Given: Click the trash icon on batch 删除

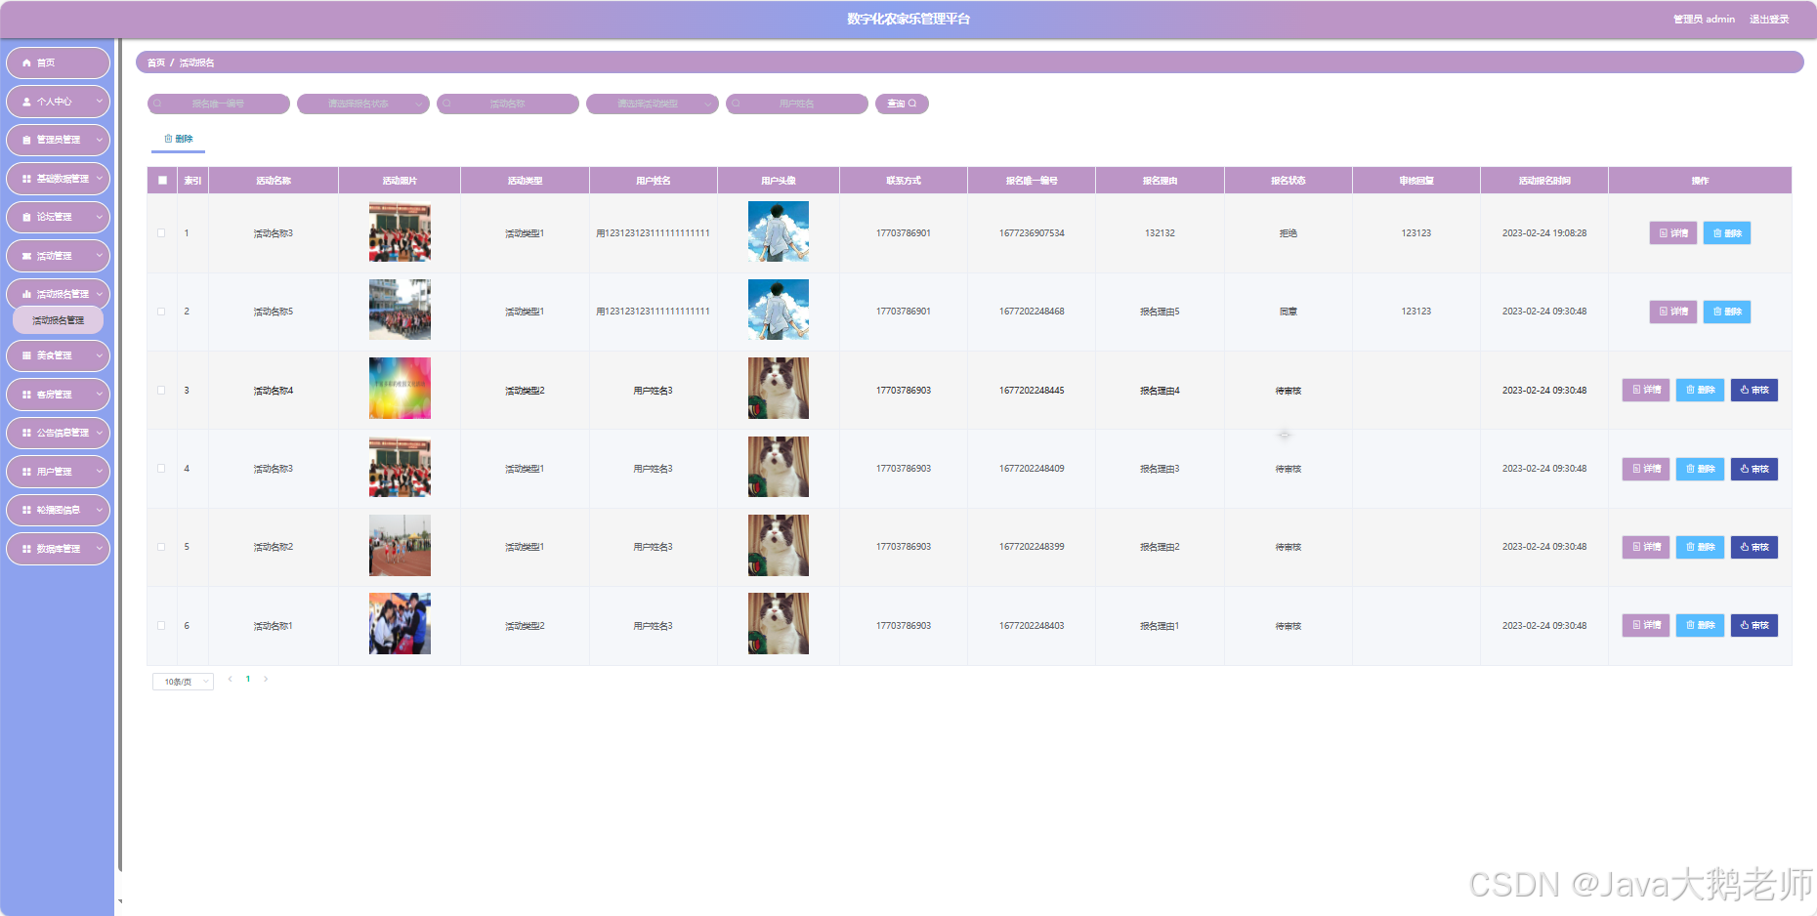Looking at the screenshot, I should 168,139.
